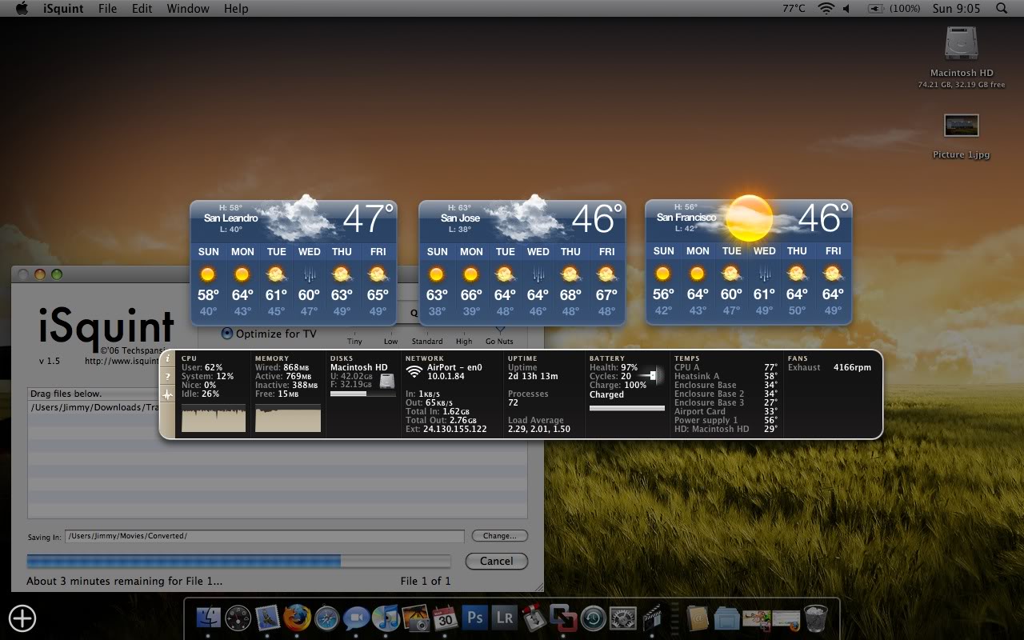Click the San Jose weather widget title
Screen dimensions: 1024x640
[460, 218]
